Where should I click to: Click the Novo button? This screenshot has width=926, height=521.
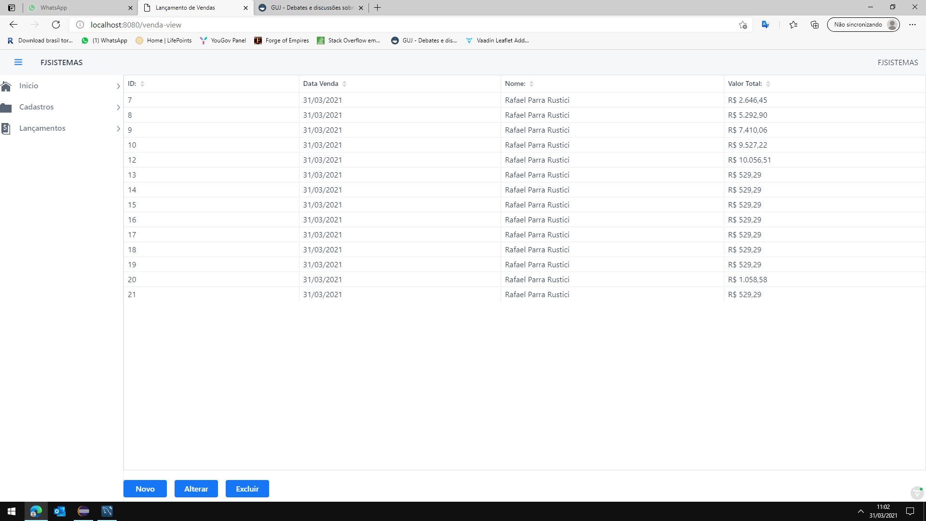point(145,489)
